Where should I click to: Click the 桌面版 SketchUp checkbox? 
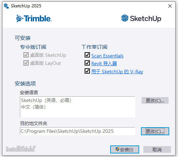click(x=26, y=55)
